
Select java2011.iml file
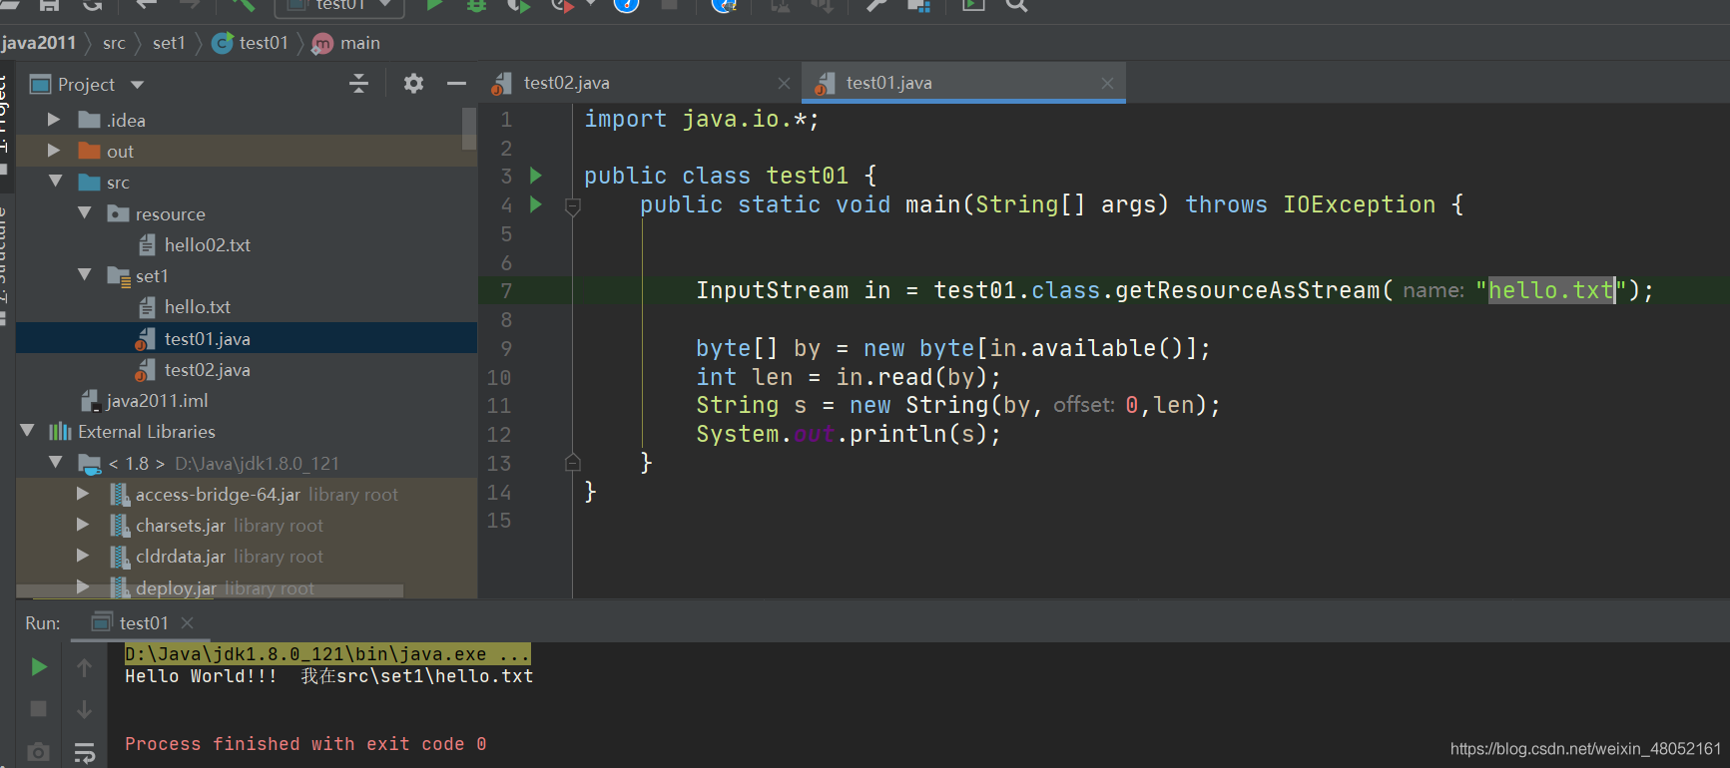pos(157,400)
